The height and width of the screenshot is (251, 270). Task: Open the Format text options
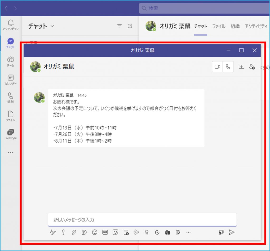[x=53, y=232]
